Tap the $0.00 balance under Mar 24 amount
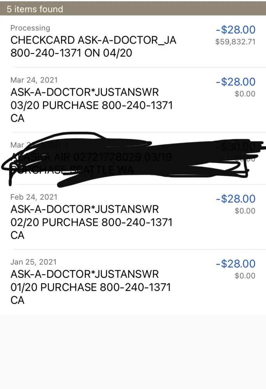The height and width of the screenshot is (389, 266). [x=245, y=94]
